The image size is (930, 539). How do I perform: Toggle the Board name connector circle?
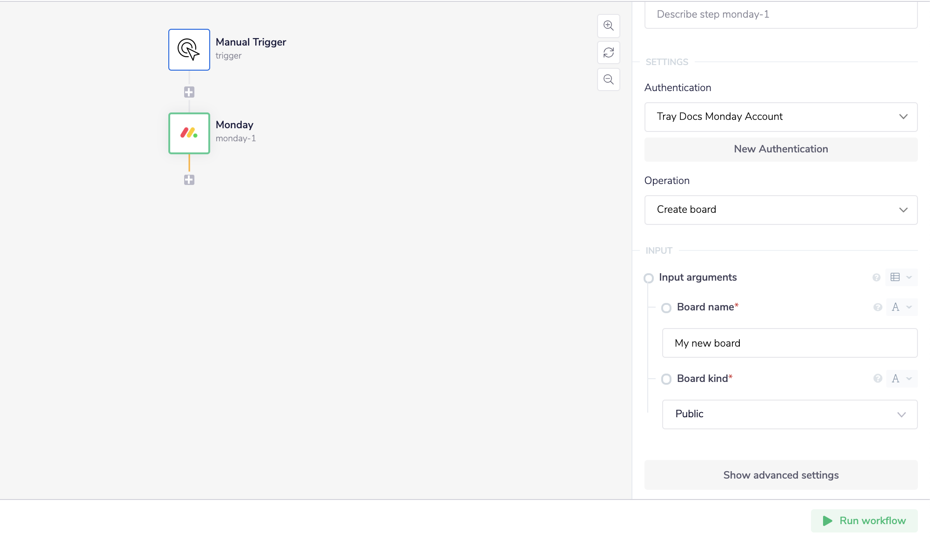(666, 308)
